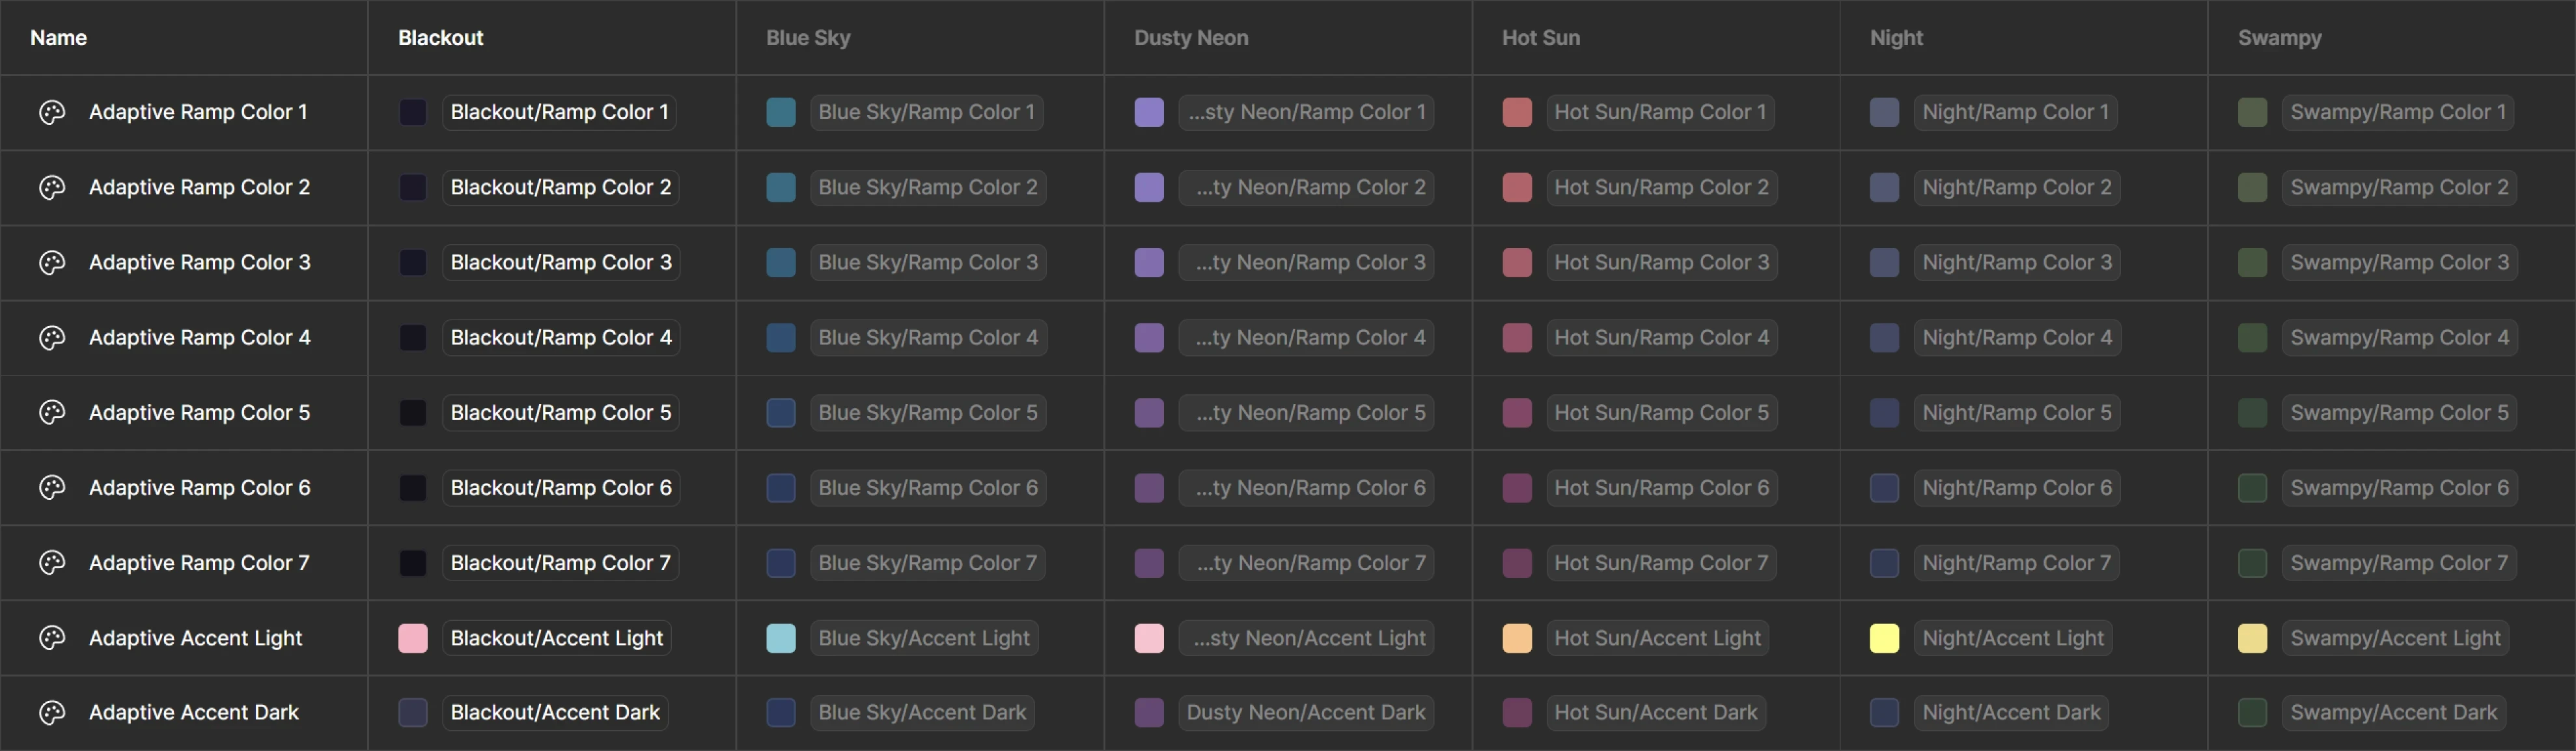
Task: Click the palette icon beside Adaptive Ramp Color 3
Action: click(x=52, y=262)
